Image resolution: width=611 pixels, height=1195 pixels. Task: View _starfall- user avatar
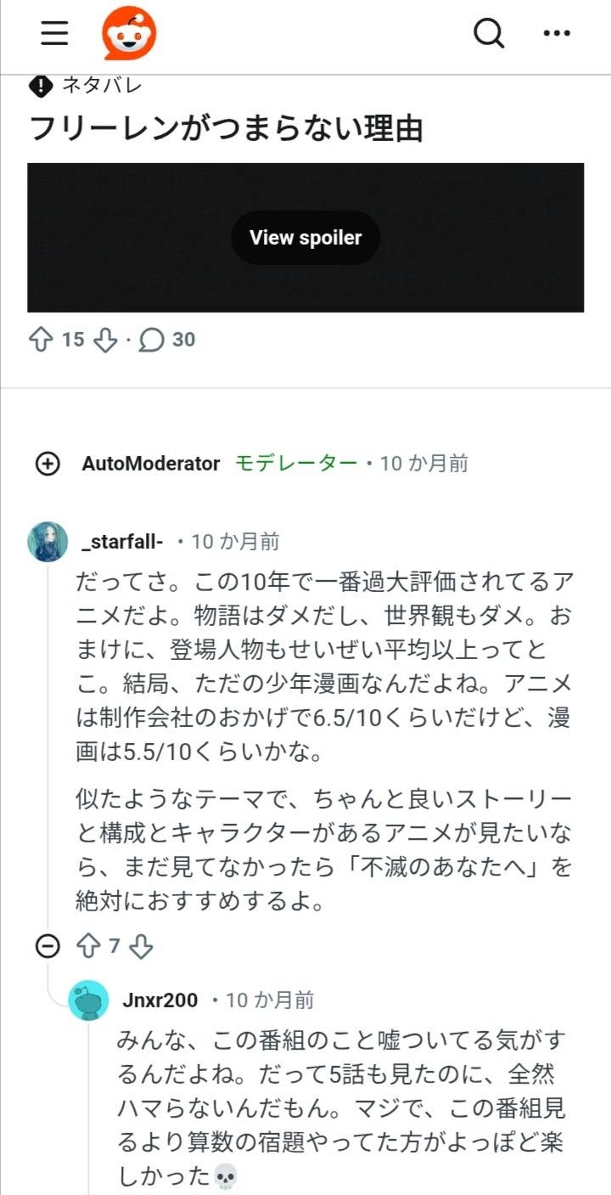point(48,542)
